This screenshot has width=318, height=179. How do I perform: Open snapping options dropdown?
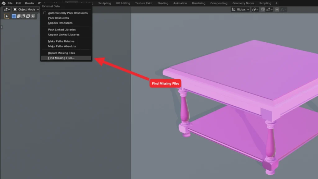269,10
